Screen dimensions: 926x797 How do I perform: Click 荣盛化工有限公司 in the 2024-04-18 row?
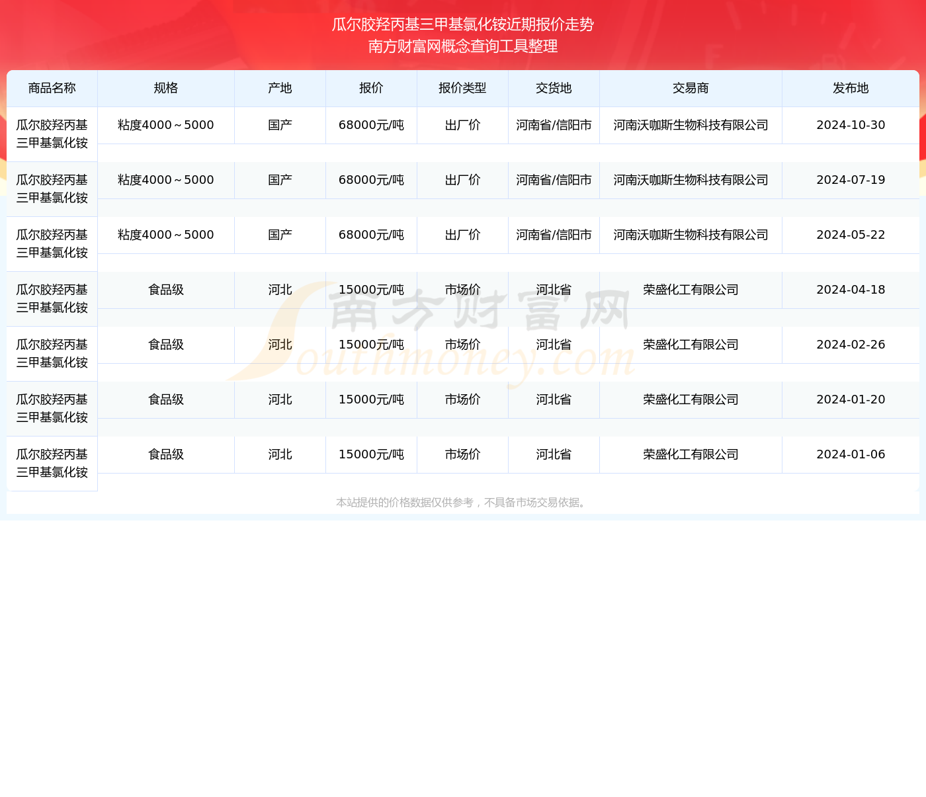(691, 290)
